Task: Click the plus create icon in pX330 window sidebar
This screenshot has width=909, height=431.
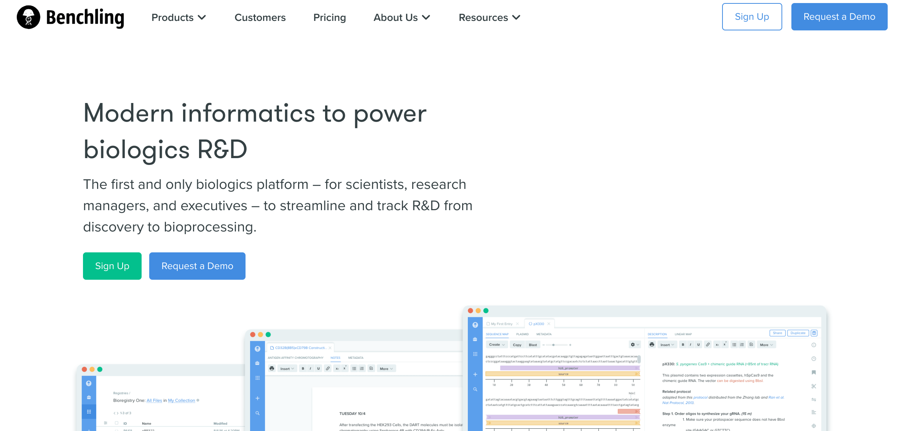Action: pyautogui.click(x=475, y=374)
